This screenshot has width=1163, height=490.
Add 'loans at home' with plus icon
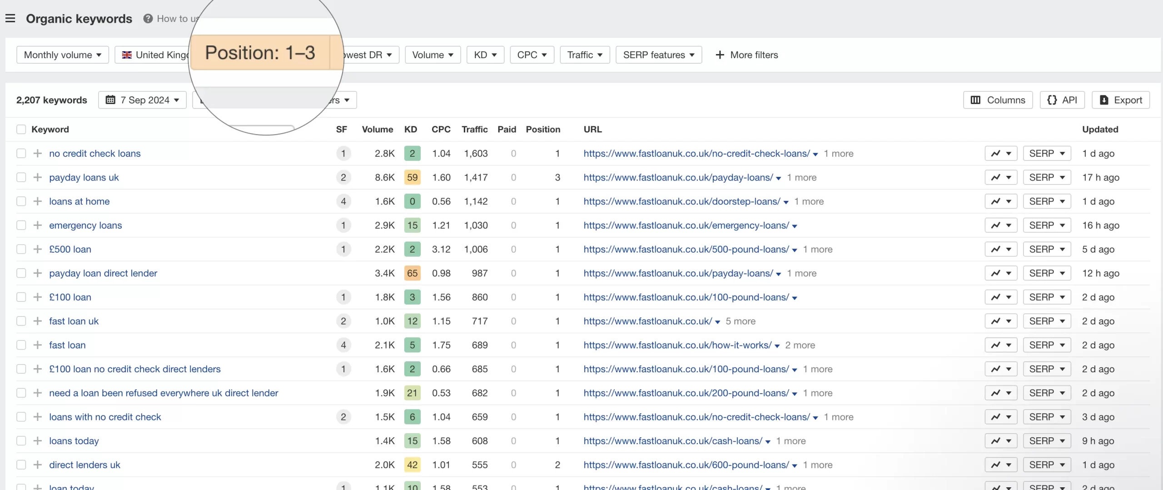pyautogui.click(x=38, y=201)
